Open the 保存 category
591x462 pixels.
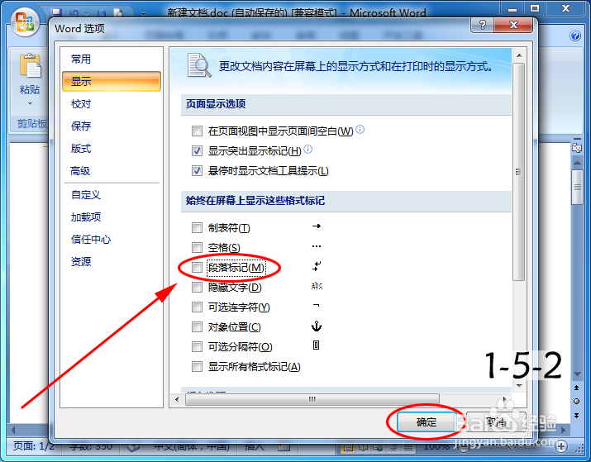(112, 126)
